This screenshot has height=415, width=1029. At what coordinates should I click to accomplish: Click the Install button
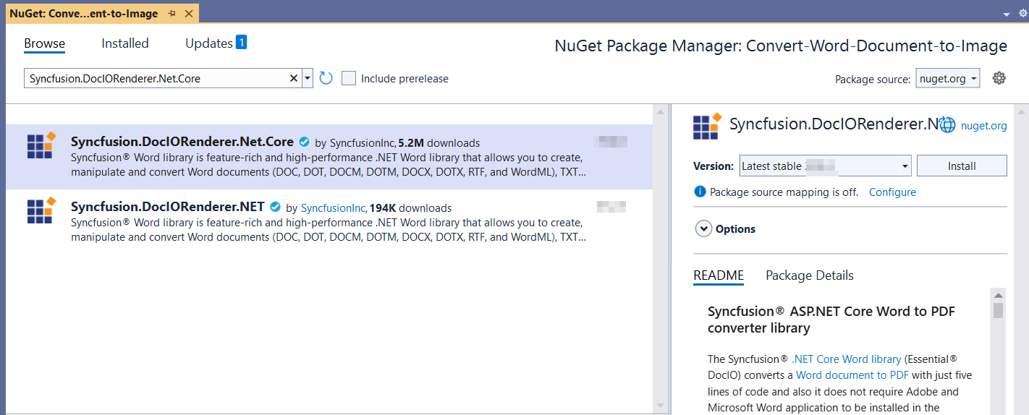point(962,166)
